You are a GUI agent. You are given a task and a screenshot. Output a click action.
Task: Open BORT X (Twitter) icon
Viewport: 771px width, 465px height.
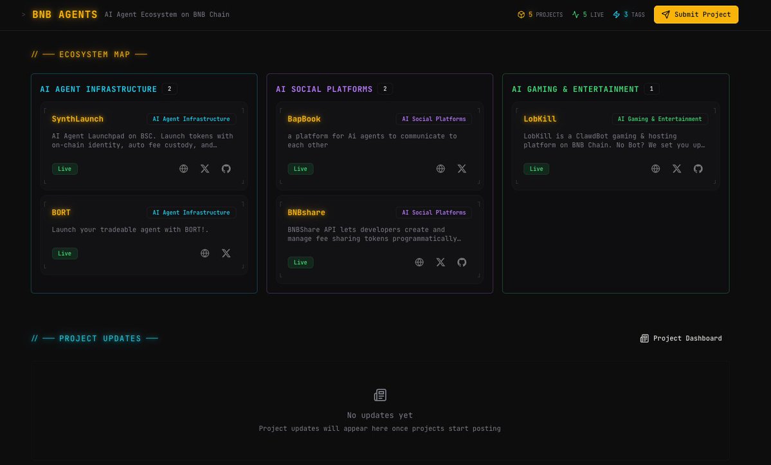click(226, 253)
